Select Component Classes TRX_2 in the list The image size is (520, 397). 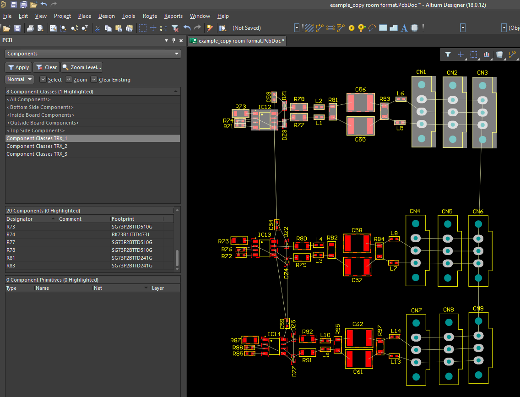37,146
